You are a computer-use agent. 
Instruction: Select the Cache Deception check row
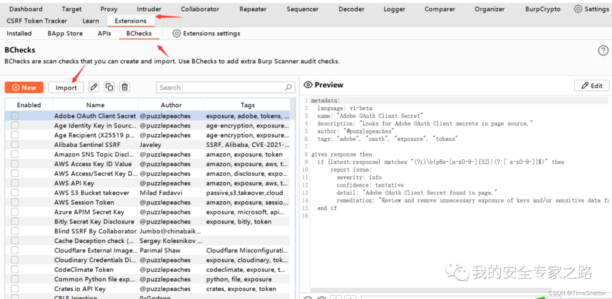pos(147,241)
